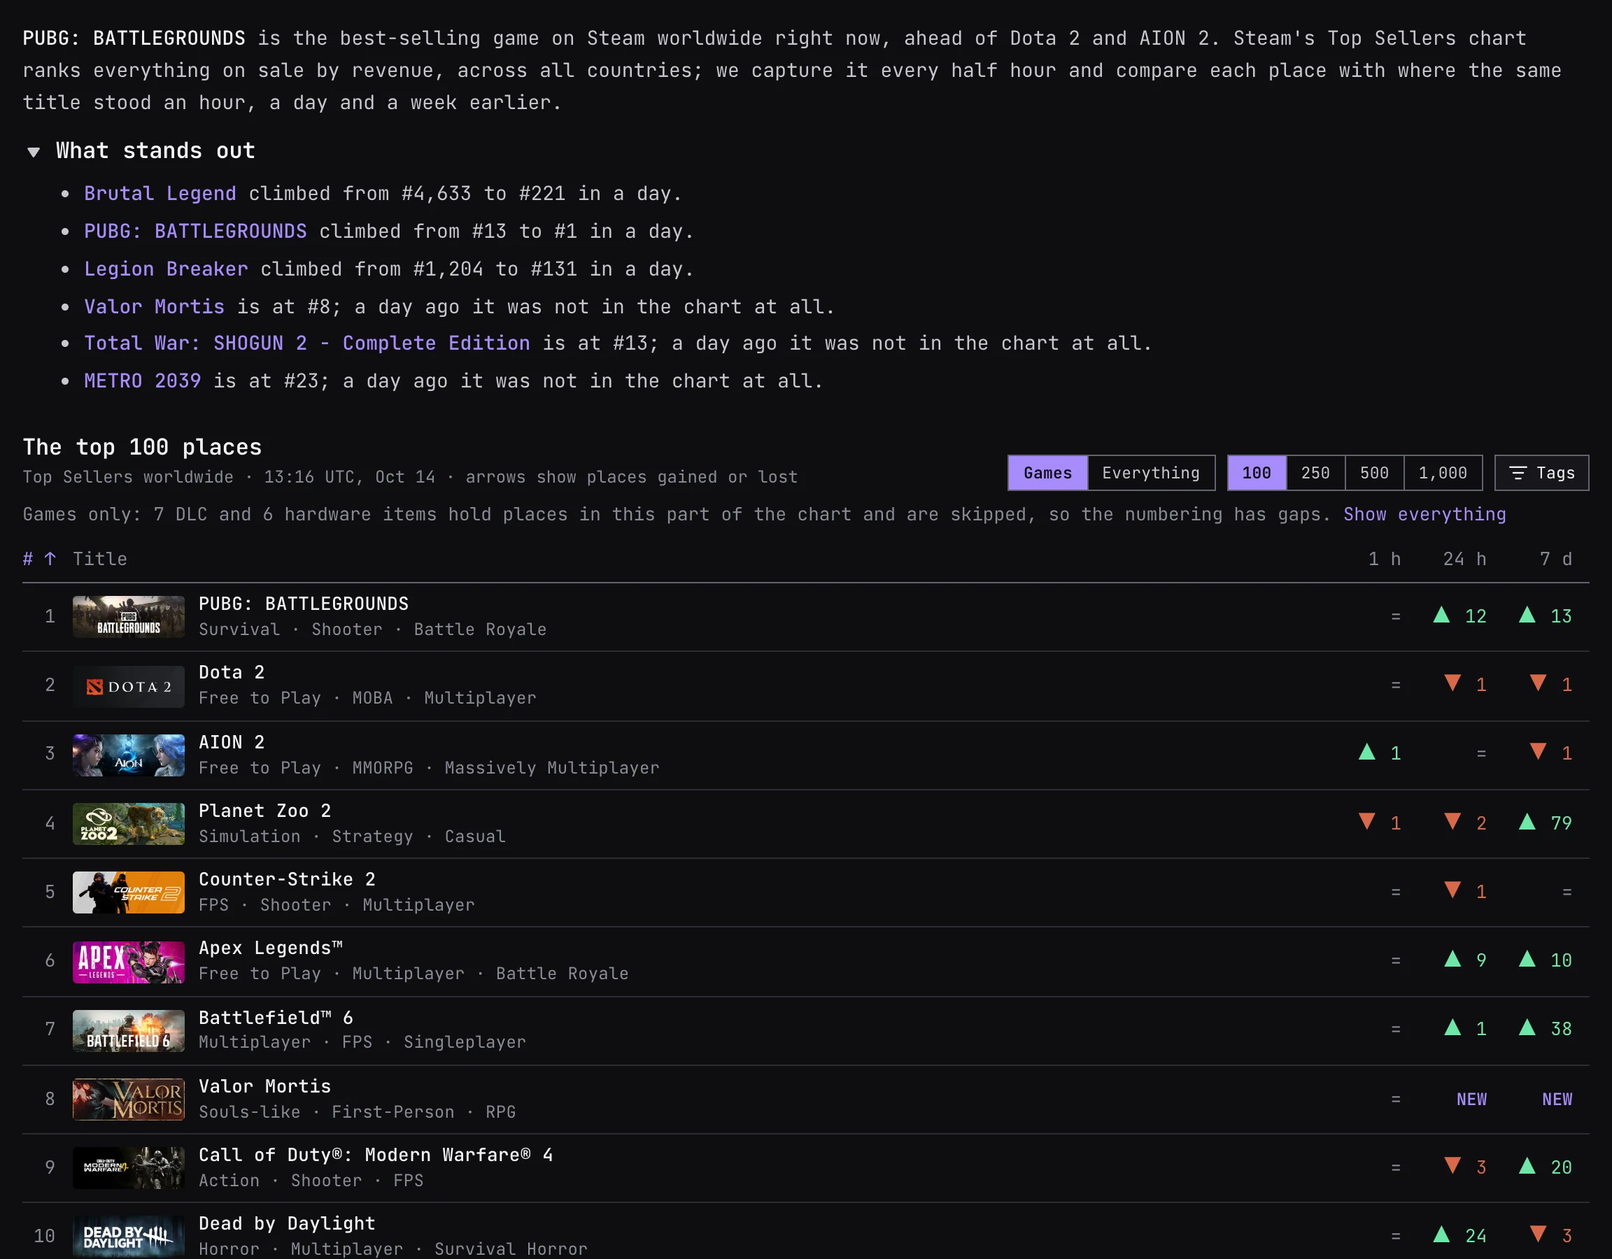
Task: Open the Legion Breaker link
Action: click(166, 269)
